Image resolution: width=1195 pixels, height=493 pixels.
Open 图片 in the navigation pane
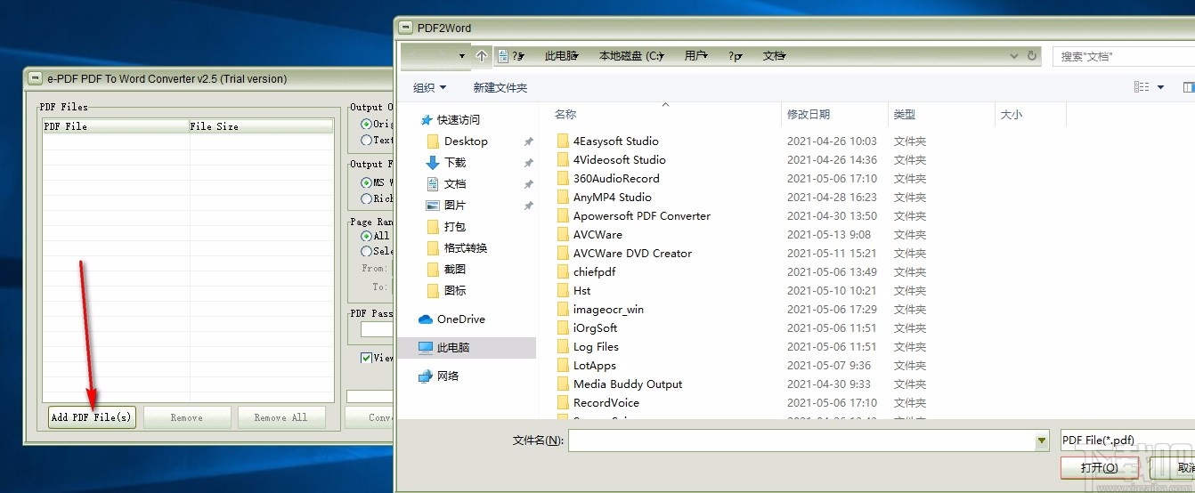(x=455, y=205)
